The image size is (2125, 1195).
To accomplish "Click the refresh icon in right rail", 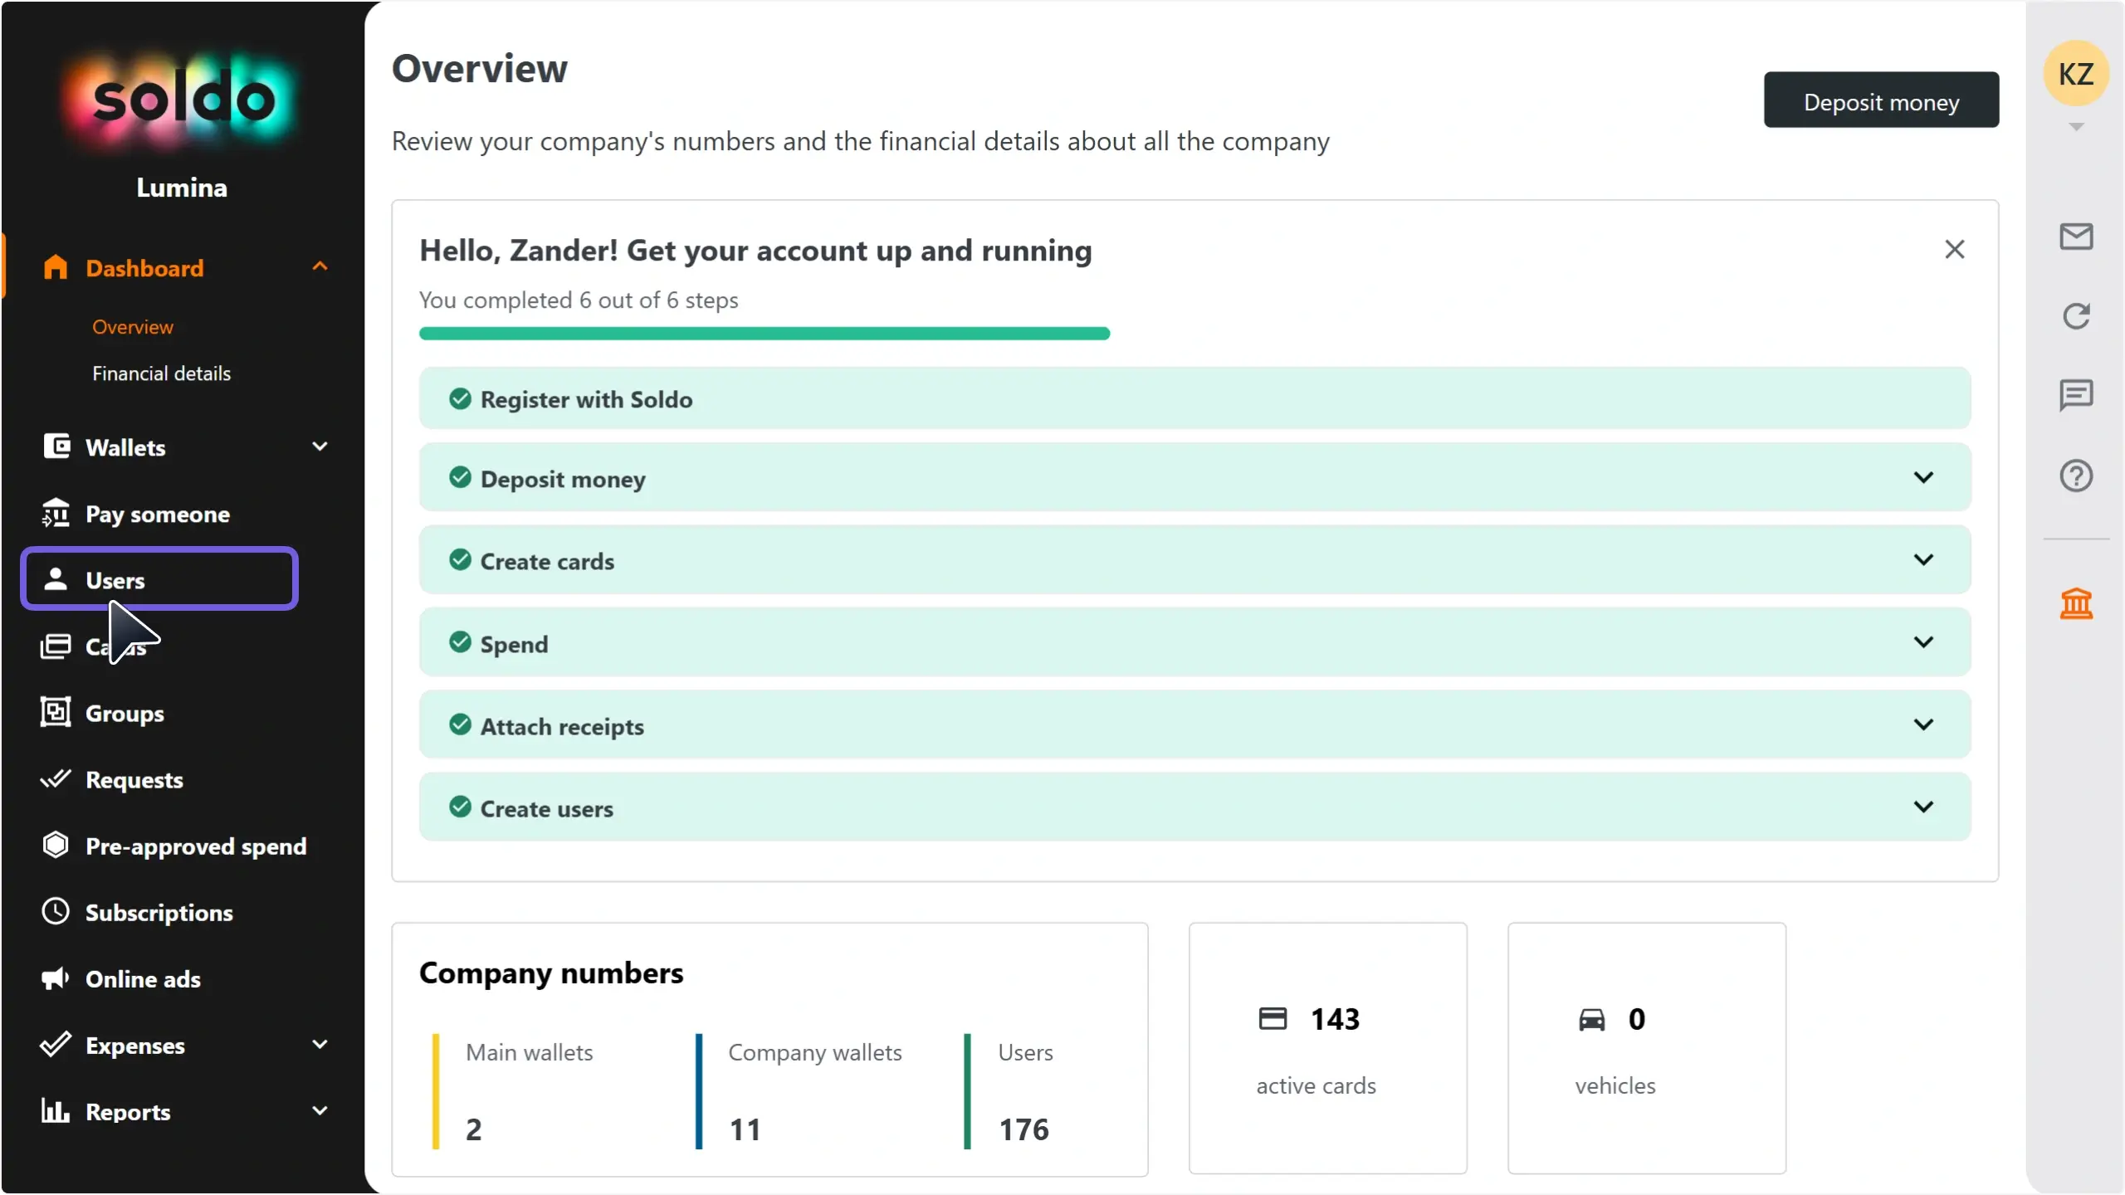I will pyautogui.click(x=2075, y=315).
